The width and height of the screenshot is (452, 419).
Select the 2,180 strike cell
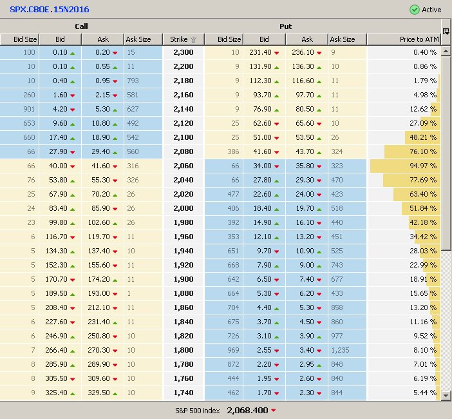pos(184,81)
